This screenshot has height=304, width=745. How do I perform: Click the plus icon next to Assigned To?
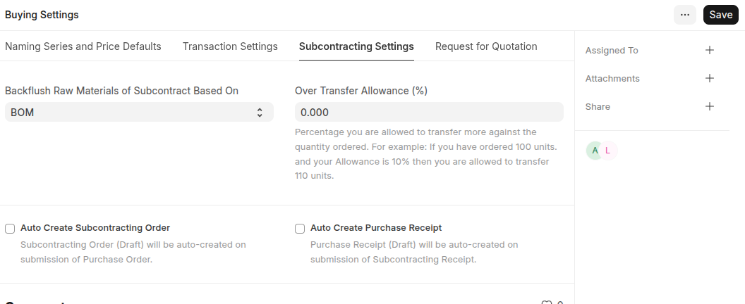(x=710, y=50)
